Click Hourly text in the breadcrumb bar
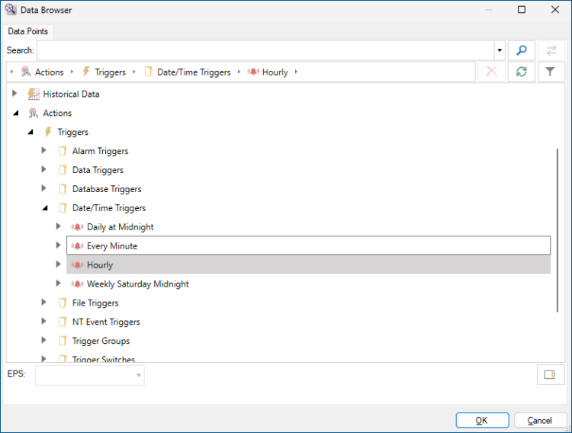The image size is (572, 433). coord(275,72)
